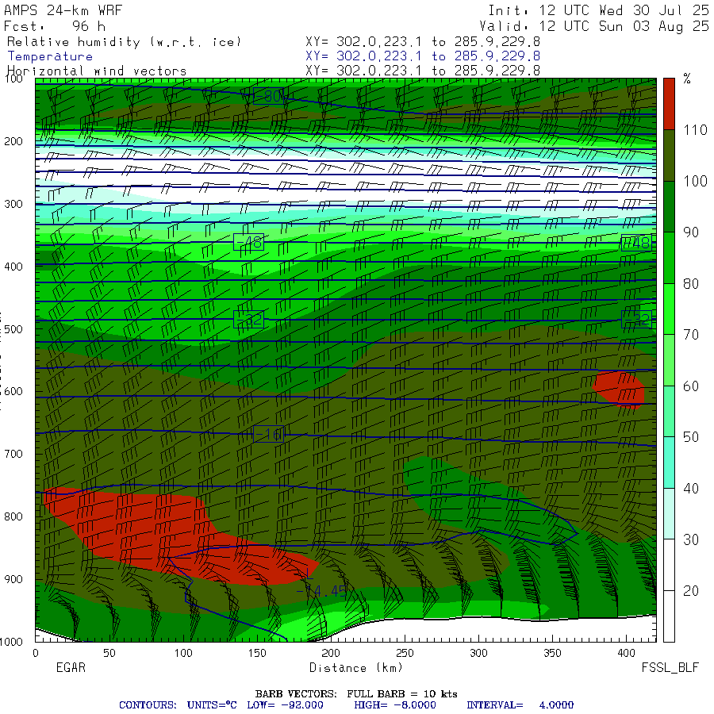
Task: Click the 50 distance axis tick label
Action: tap(109, 653)
